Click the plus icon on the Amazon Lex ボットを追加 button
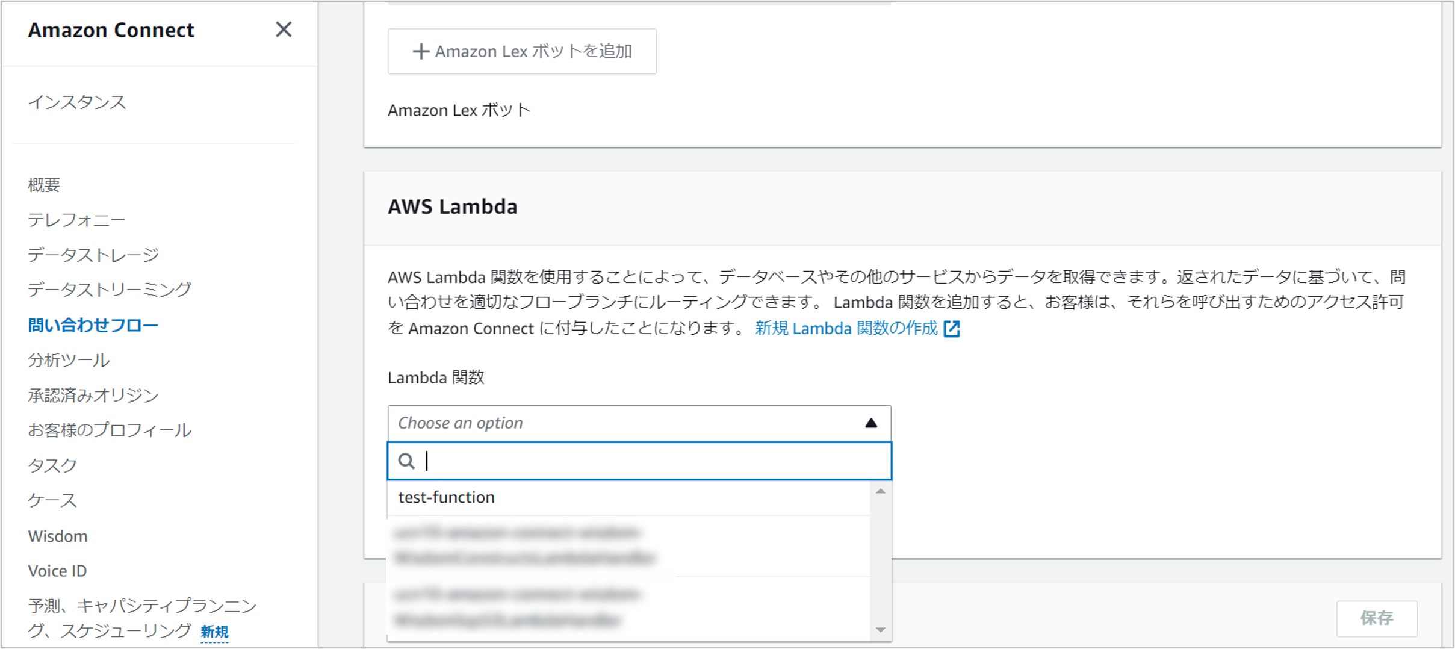This screenshot has height=649, width=1455. click(420, 51)
